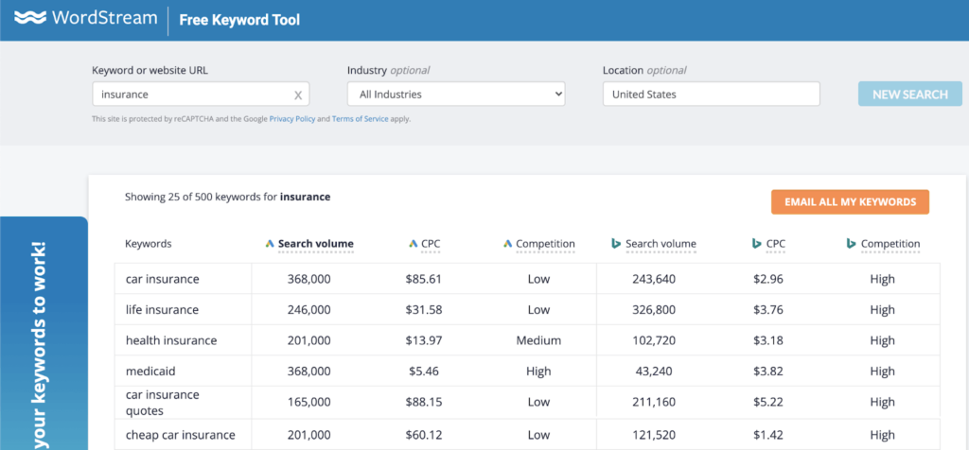The width and height of the screenshot is (969, 450).
Task: Open the Privacy Policy link
Action: pos(292,119)
